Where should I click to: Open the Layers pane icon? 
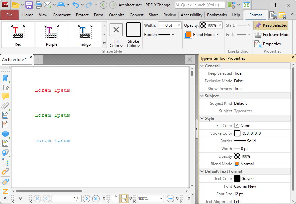pyautogui.click(x=5, y=134)
